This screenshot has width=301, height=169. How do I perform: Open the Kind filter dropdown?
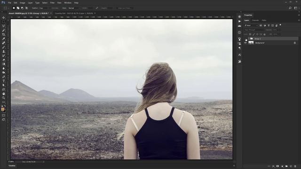(251, 25)
